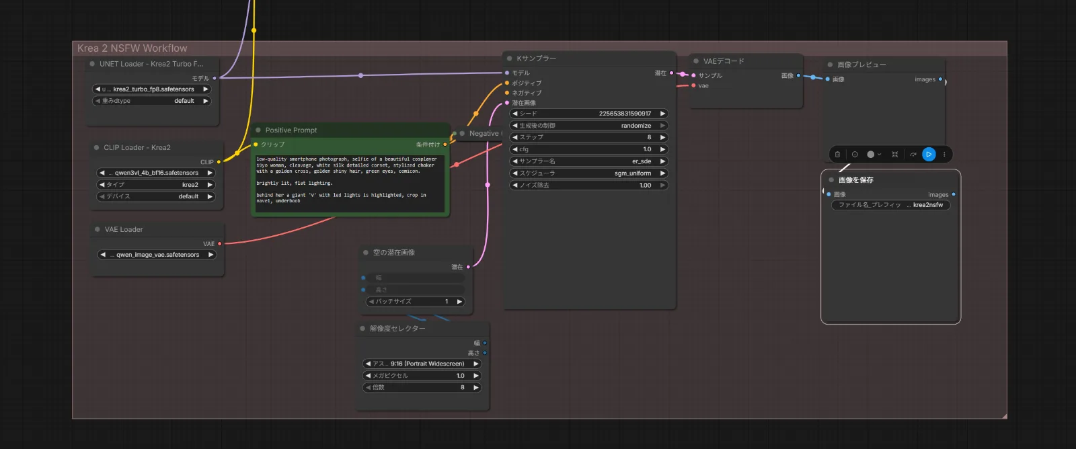Image resolution: width=1076 pixels, height=449 pixels.
Task: Open the スケジューラ sgm_uniform dropdown
Action: click(x=589, y=173)
